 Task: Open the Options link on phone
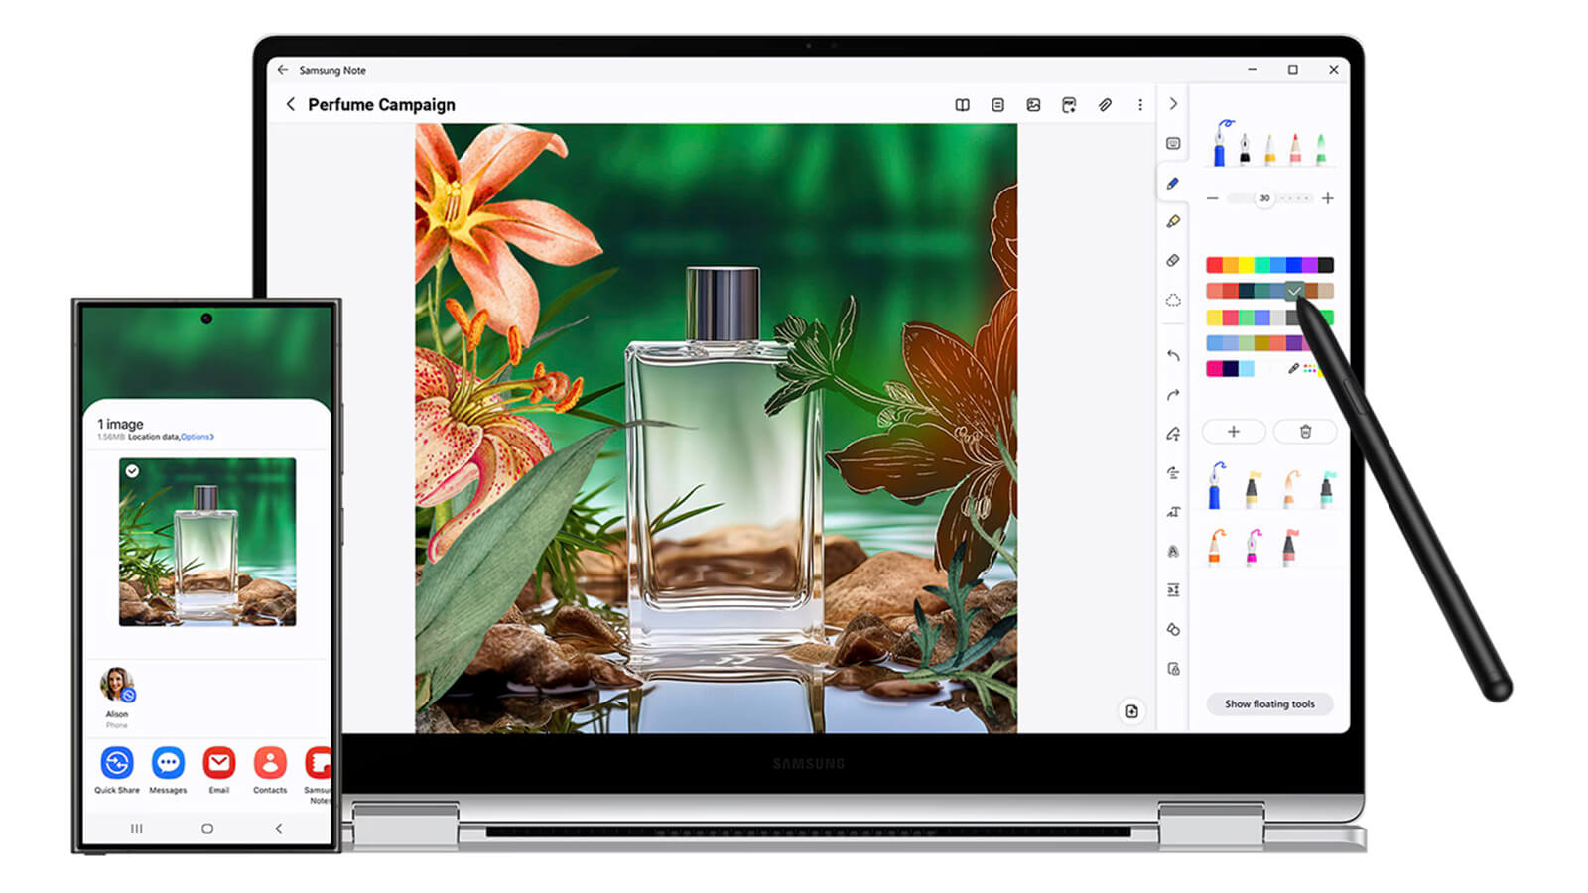tap(197, 437)
